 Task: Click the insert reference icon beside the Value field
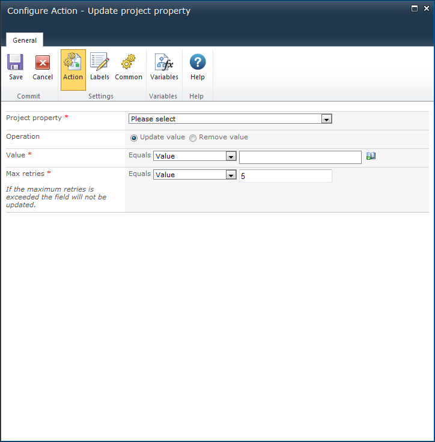click(x=371, y=156)
